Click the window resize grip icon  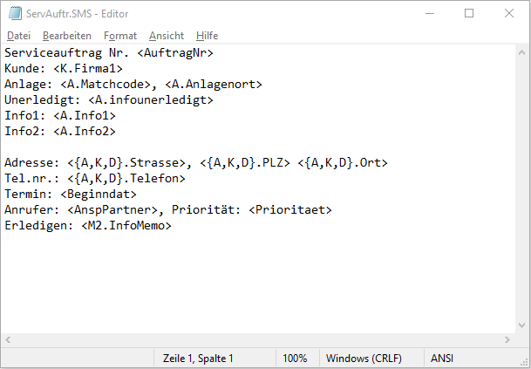[x=525, y=362]
